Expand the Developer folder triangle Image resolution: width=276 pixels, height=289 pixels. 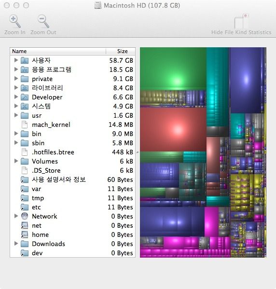pos(16,96)
